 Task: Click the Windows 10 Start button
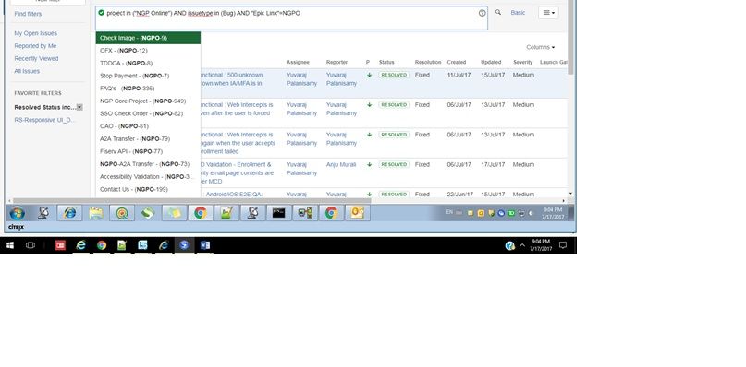tap(9, 245)
